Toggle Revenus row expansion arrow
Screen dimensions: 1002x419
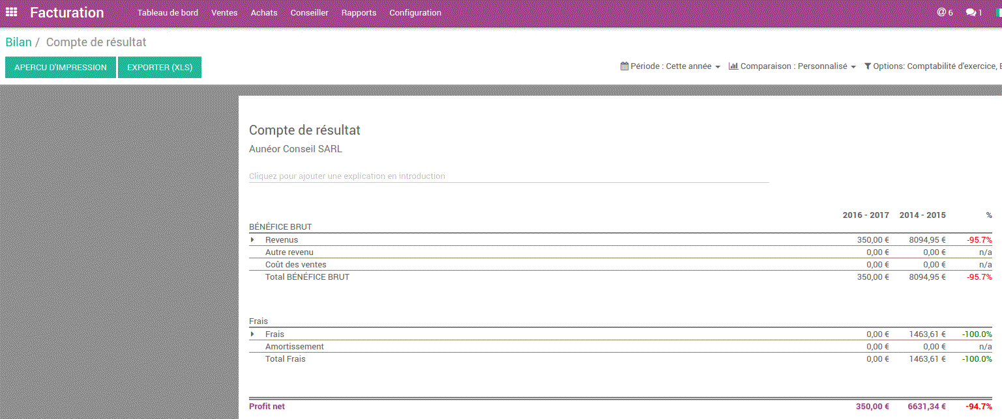pyautogui.click(x=252, y=239)
